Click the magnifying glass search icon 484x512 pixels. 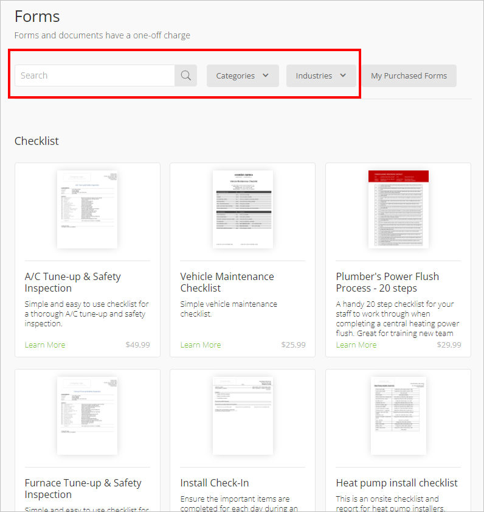click(x=185, y=75)
